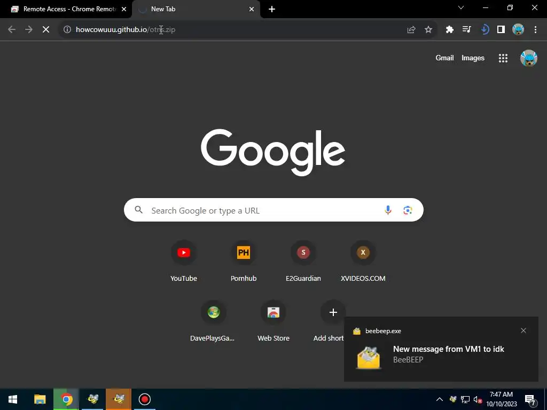Toggle the Chrome side panel
Image resolution: width=547 pixels, height=410 pixels.
click(501, 30)
